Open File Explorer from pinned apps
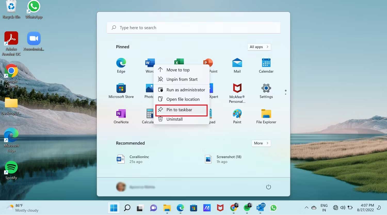387x215 pixels. pos(266,116)
